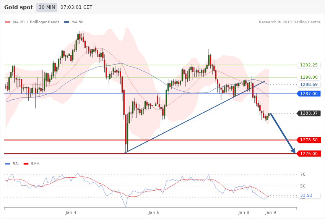Click the 9MA indicator legend text
Screen dimensions: 325x220
click(35, 164)
